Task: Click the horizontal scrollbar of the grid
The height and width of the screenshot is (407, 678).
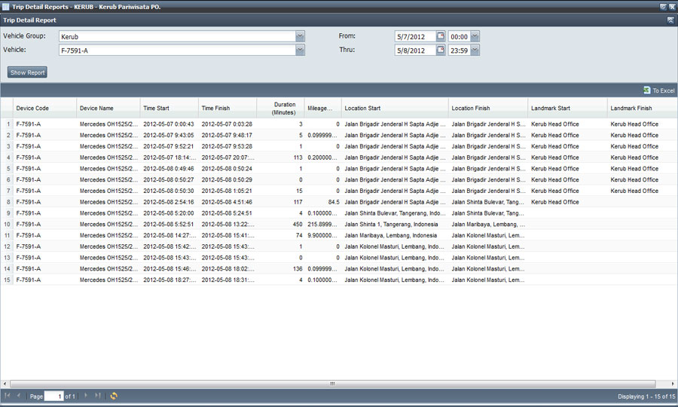Action: coord(331,384)
